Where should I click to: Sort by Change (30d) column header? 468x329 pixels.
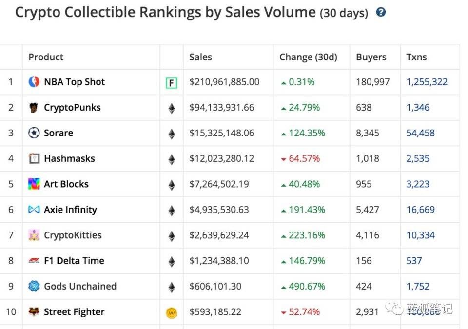[x=308, y=57]
